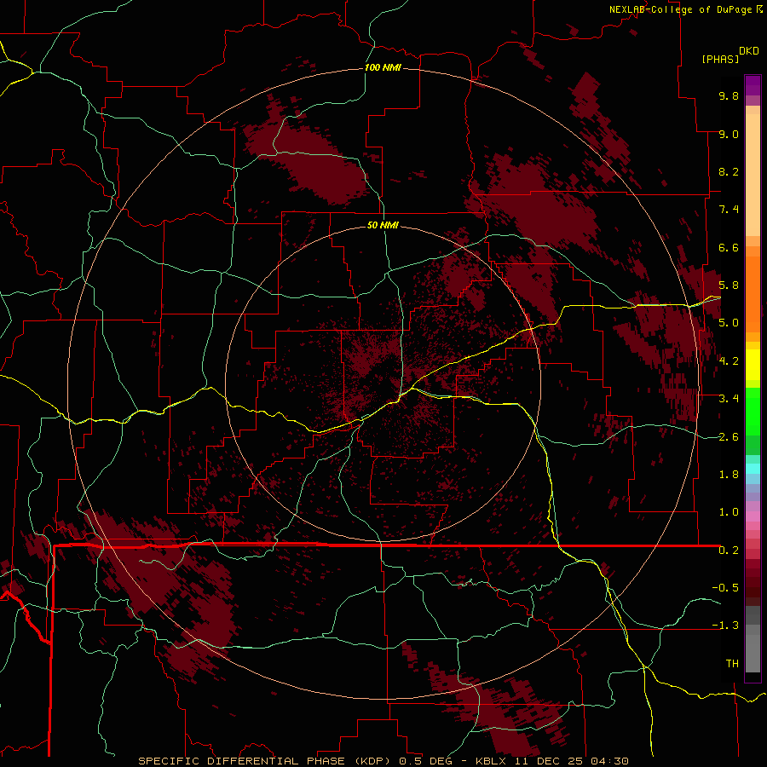Click the 5.8 legend value
Image resolution: width=767 pixels, height=767 pixels.
point(729,285)
